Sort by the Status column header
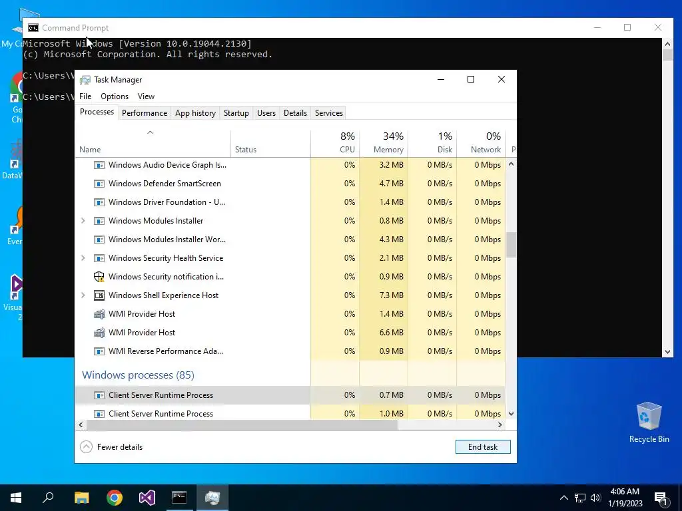 tap(270, 144)
